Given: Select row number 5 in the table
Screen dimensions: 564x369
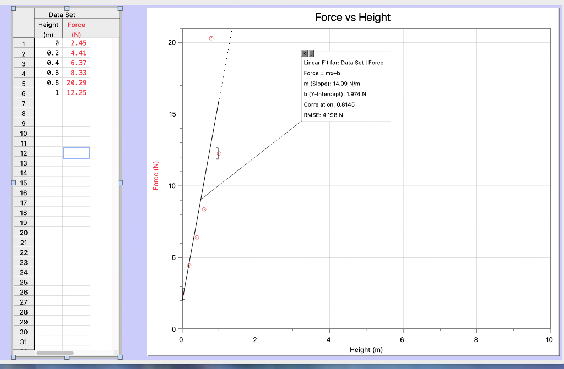Looking at the screenshot, I should pyautogui.click(x=23, y=82).
